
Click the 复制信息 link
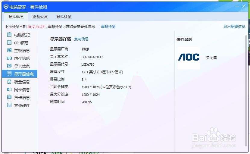(x=81, y=39)
